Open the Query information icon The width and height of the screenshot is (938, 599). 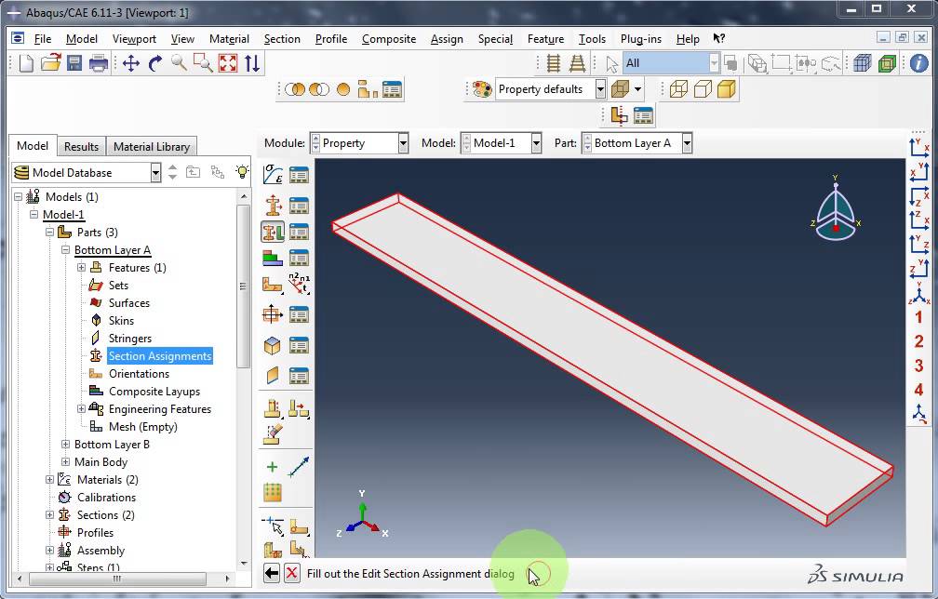[918, 62]
